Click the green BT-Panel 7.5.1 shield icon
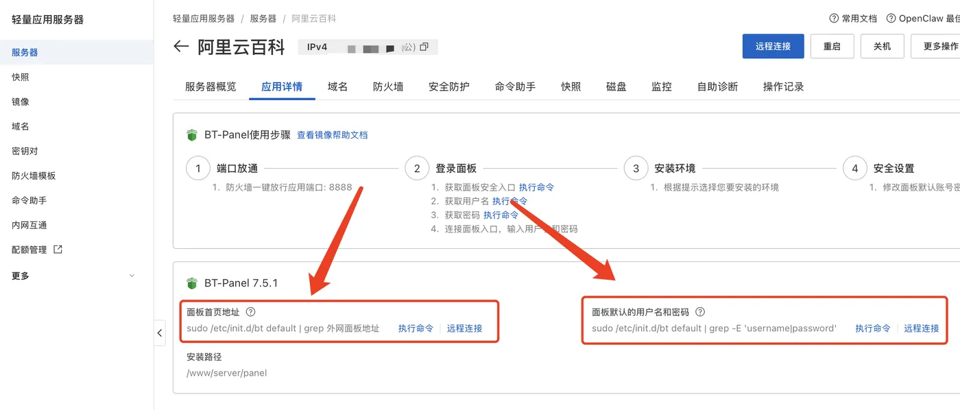This screenshot has width=960, height=410. pos(192,283)
